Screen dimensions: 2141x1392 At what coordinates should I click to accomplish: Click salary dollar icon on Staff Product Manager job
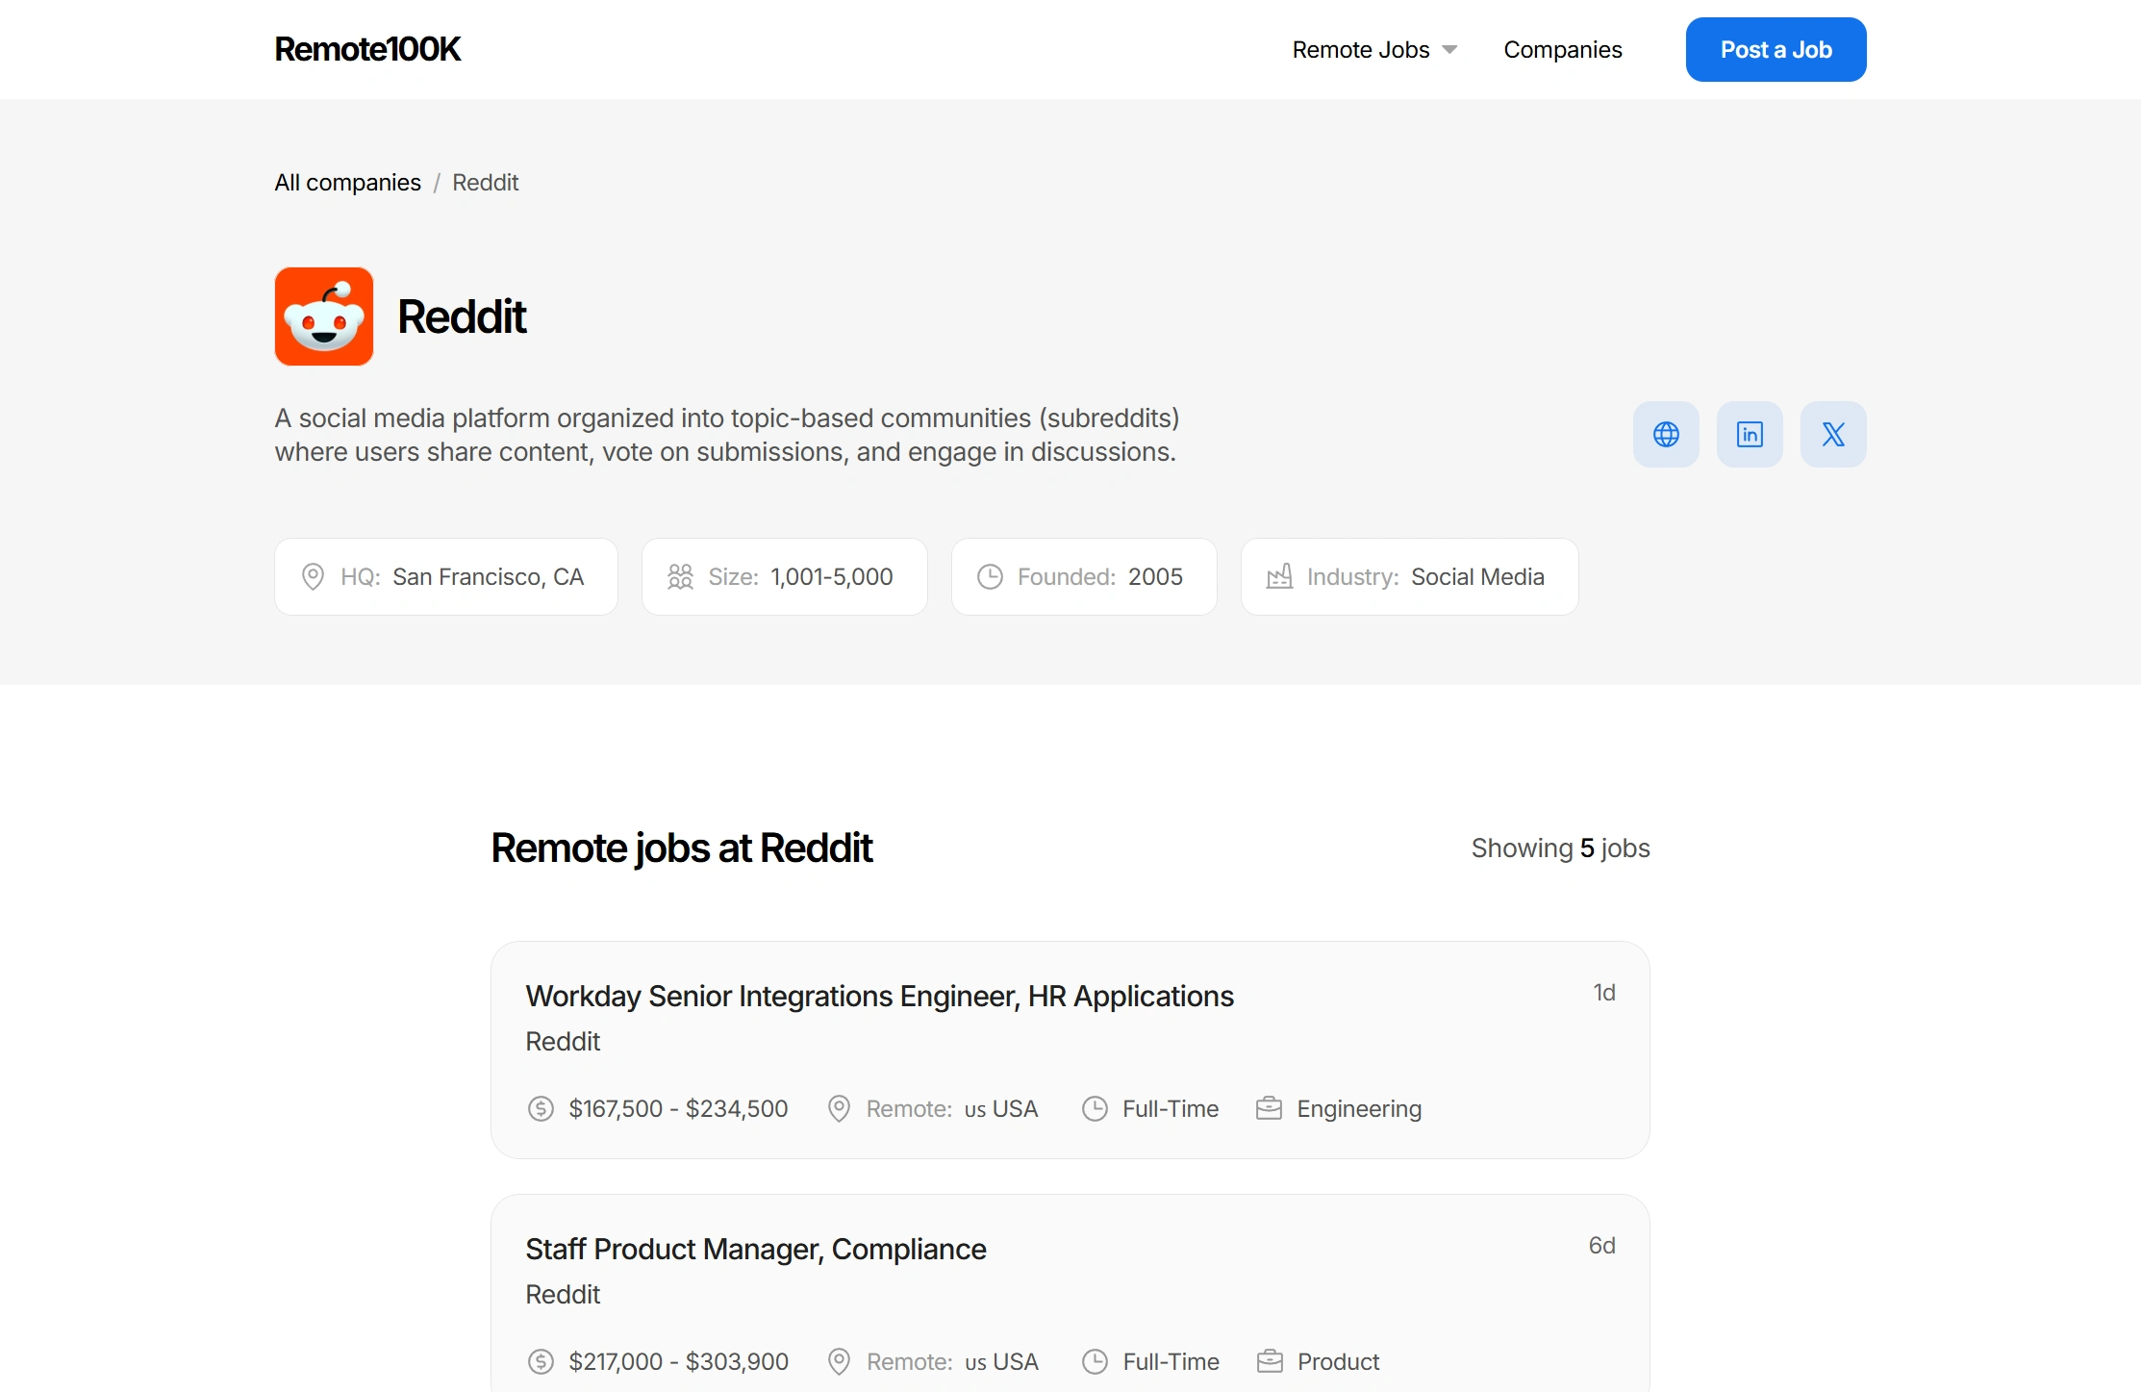(x=541, y=1361)
